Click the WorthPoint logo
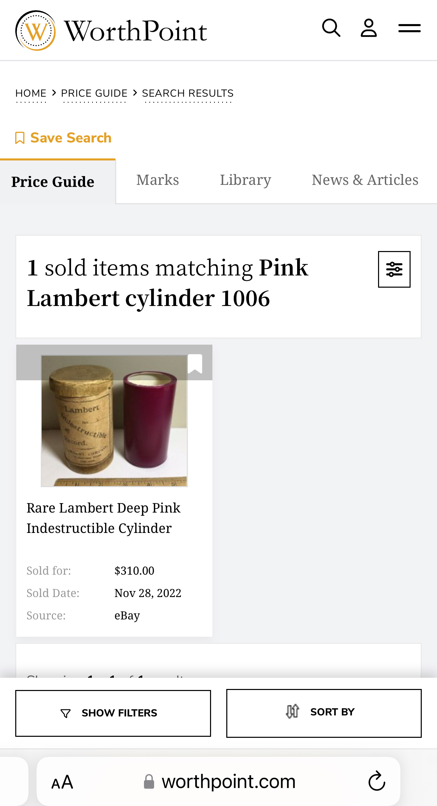This screenshot has width=437, height=806. click(x=111, y=31)
